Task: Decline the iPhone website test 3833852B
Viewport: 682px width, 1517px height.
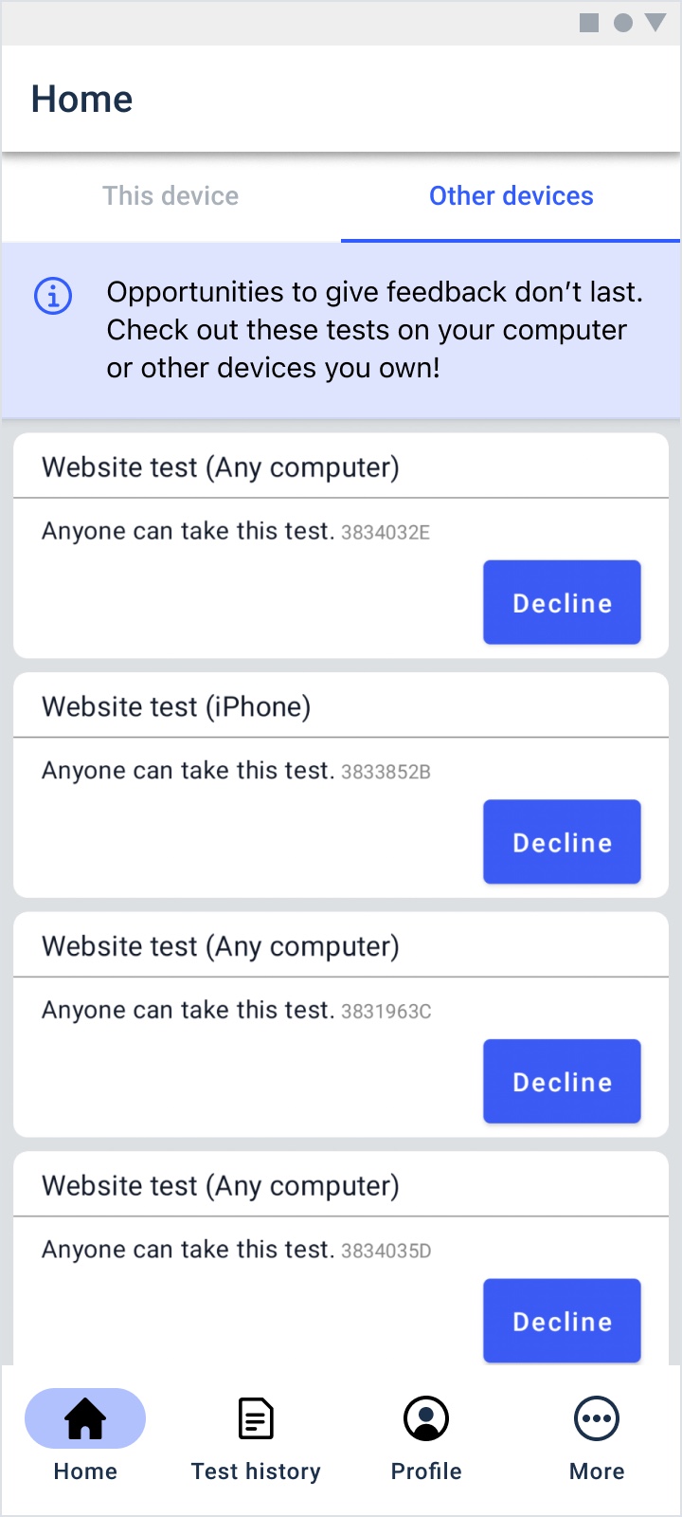Action: tap(562, 842)
